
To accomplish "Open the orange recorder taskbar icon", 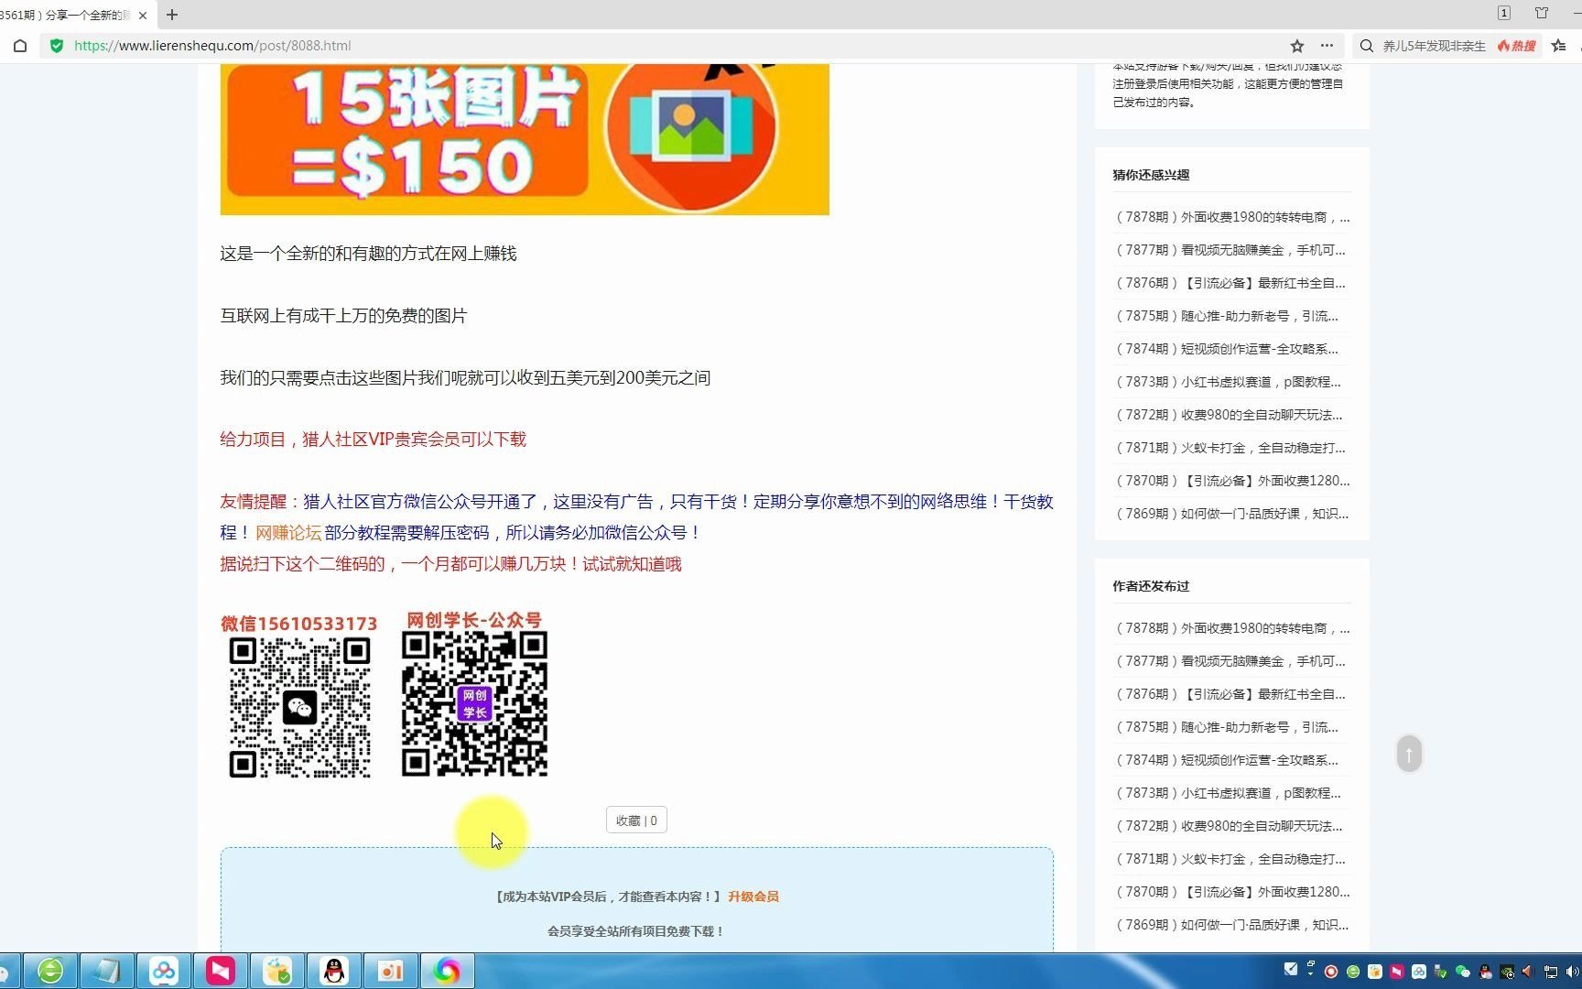I will [391, 971].
